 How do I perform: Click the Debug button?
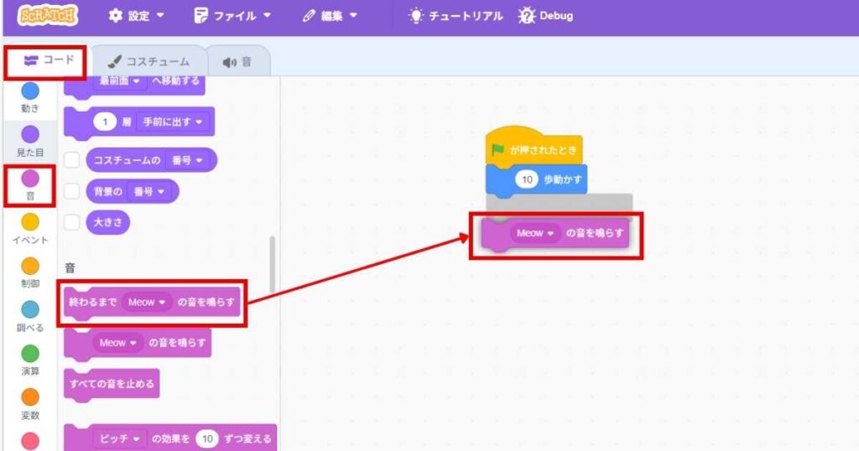point(545,16)
